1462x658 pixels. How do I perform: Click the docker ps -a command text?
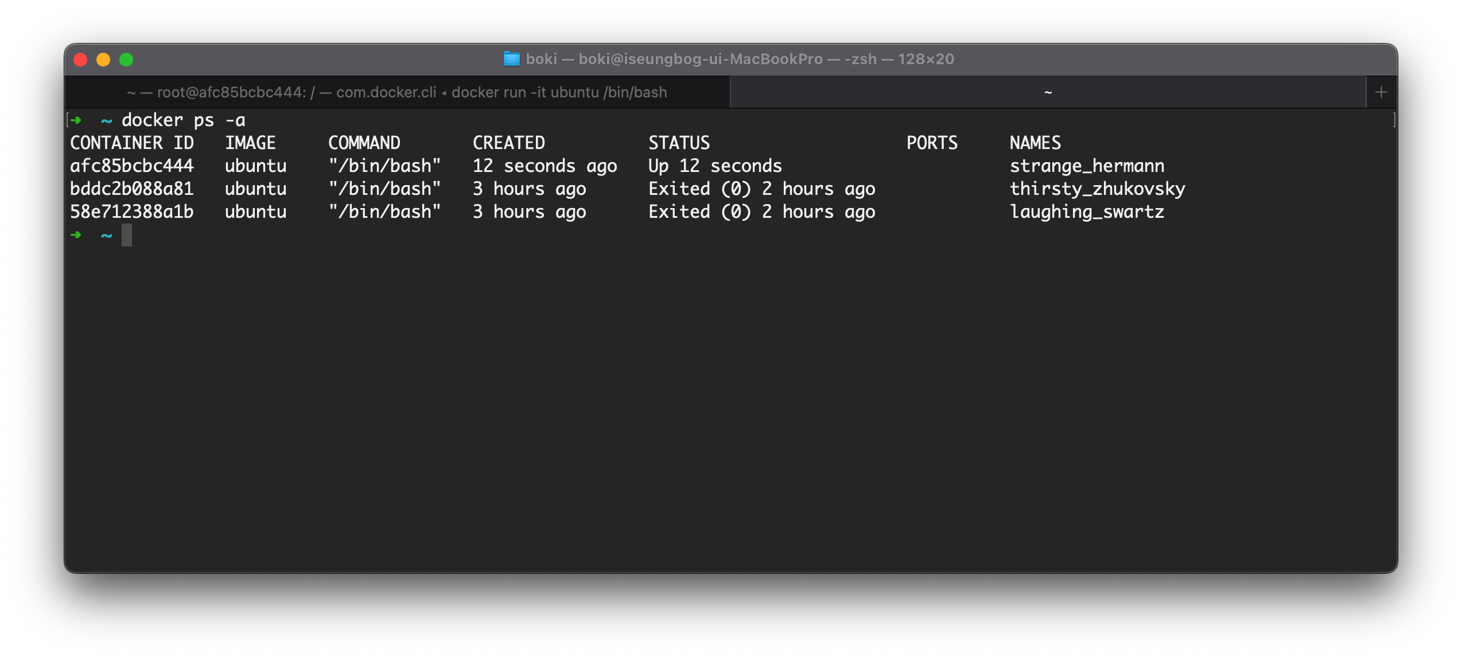[x=183, y=120]
